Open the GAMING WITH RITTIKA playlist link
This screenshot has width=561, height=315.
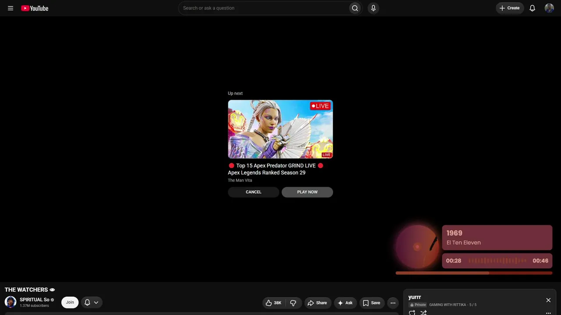tap(447, 304)
